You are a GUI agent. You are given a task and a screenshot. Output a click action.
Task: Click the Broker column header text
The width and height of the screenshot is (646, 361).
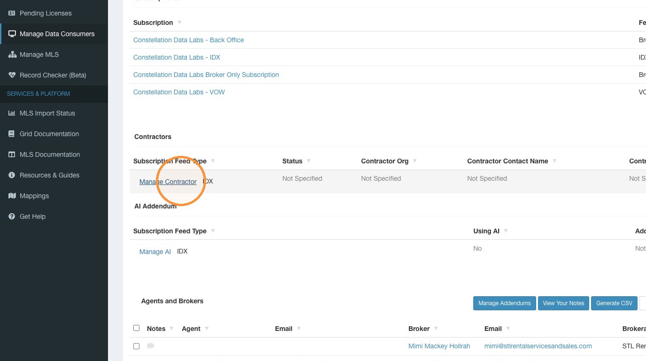pyautogui.click(x=419, y=329)
